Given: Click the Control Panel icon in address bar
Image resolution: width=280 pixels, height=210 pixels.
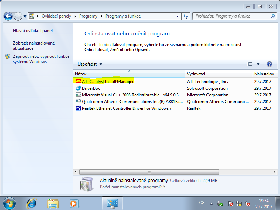Looking at the screenshot, I should point(32,16).
